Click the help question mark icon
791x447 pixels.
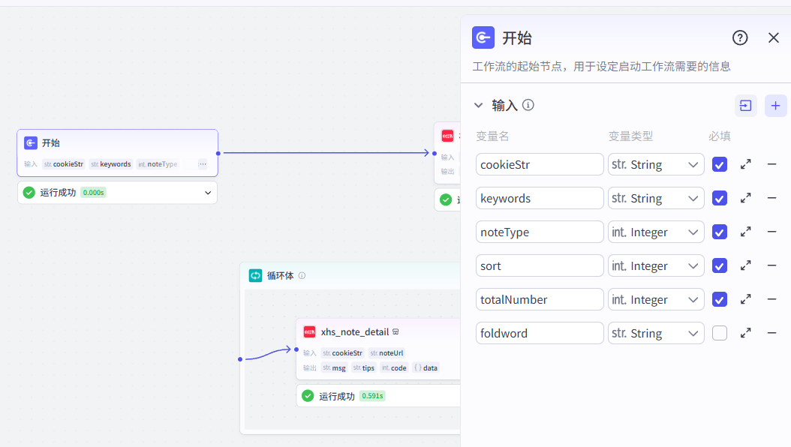pos(740,38)
